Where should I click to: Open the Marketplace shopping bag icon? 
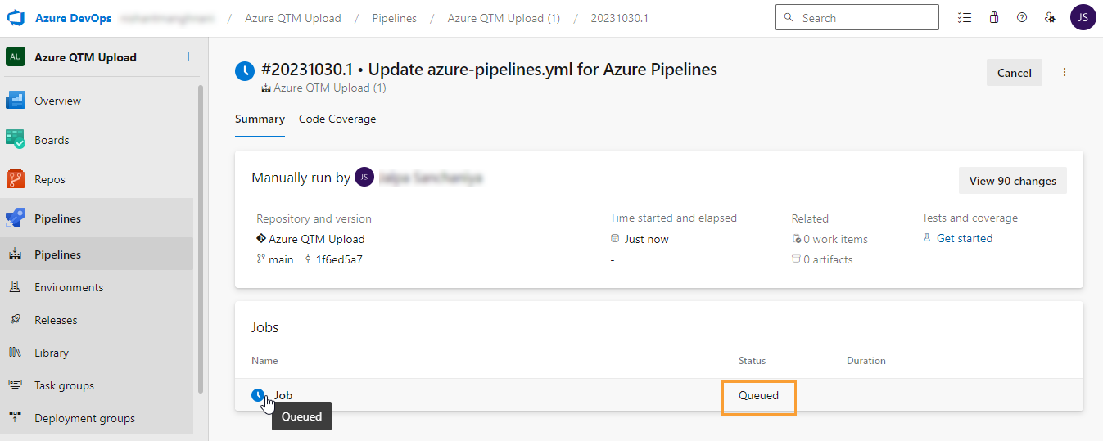click(x=994, y=17)
